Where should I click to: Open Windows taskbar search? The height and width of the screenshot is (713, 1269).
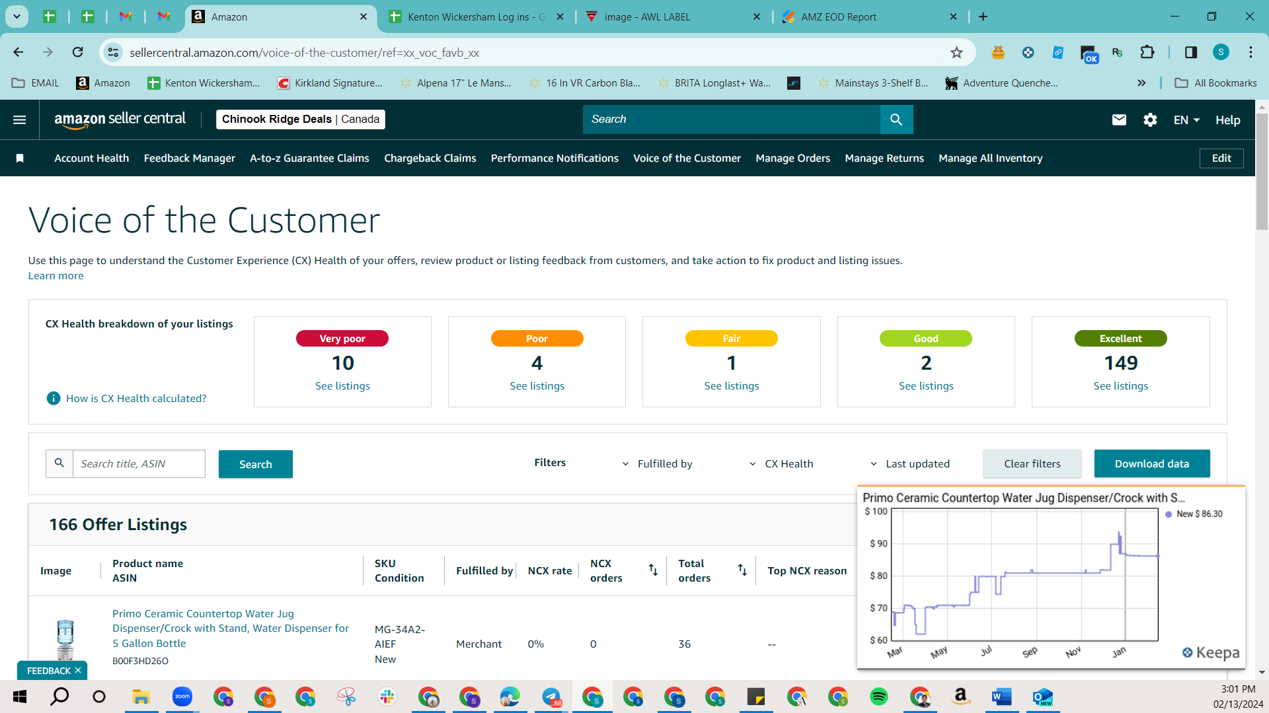(59, 696)
